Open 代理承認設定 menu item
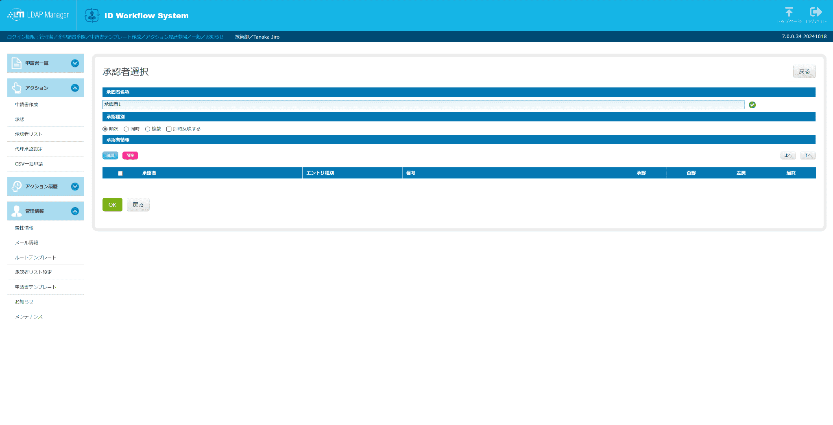Screen dimensions: 833x425 pyautogui.click(x=46, y=149)
